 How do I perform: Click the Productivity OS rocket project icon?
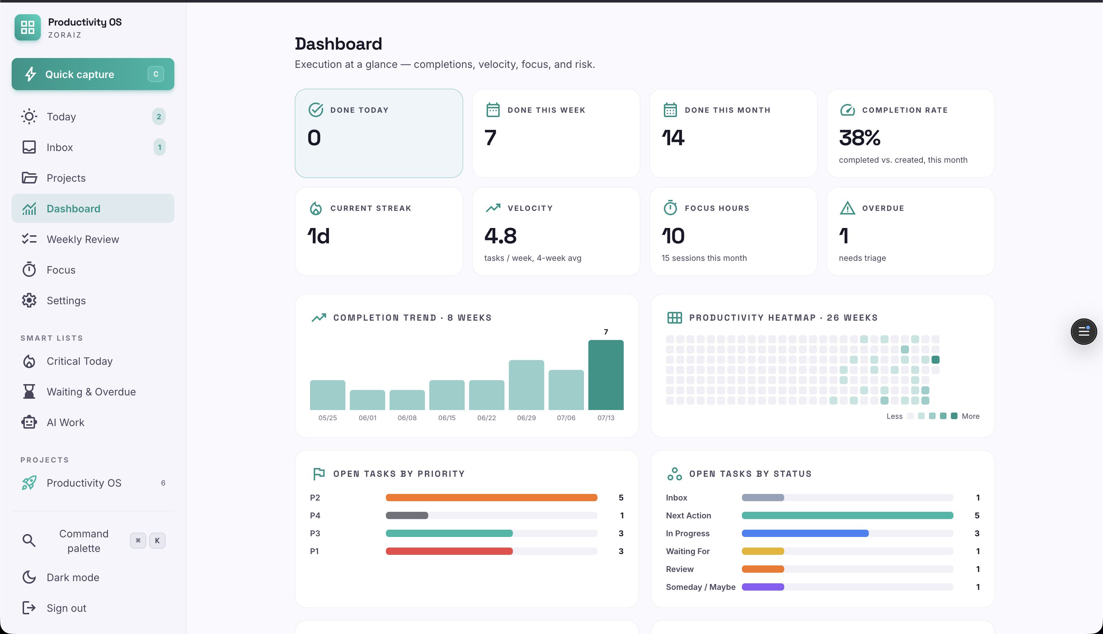[29, 483]
